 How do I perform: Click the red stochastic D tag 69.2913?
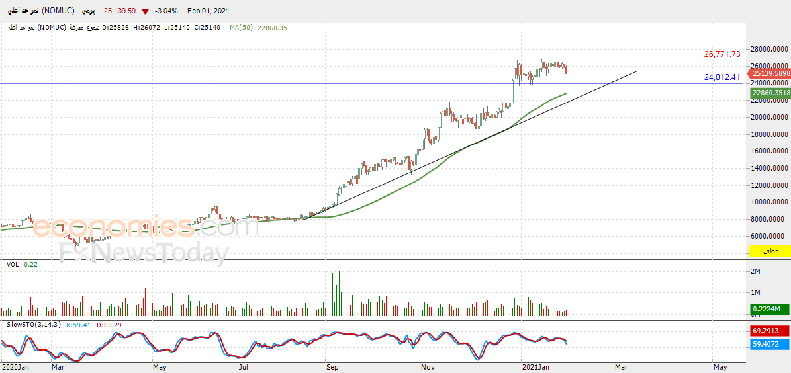(x=770, y=330)
